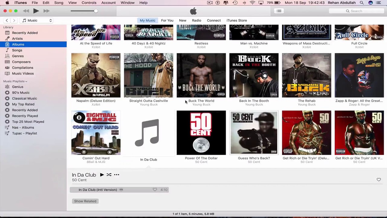
Task: Switch to the My Music tab
Action: click(148, 20)
